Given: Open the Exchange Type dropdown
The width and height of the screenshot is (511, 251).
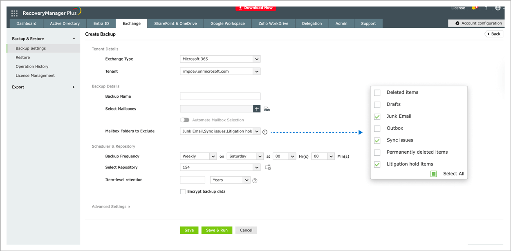Looking at the screenshot, I should pyautogui.click(x=220, y=59).
